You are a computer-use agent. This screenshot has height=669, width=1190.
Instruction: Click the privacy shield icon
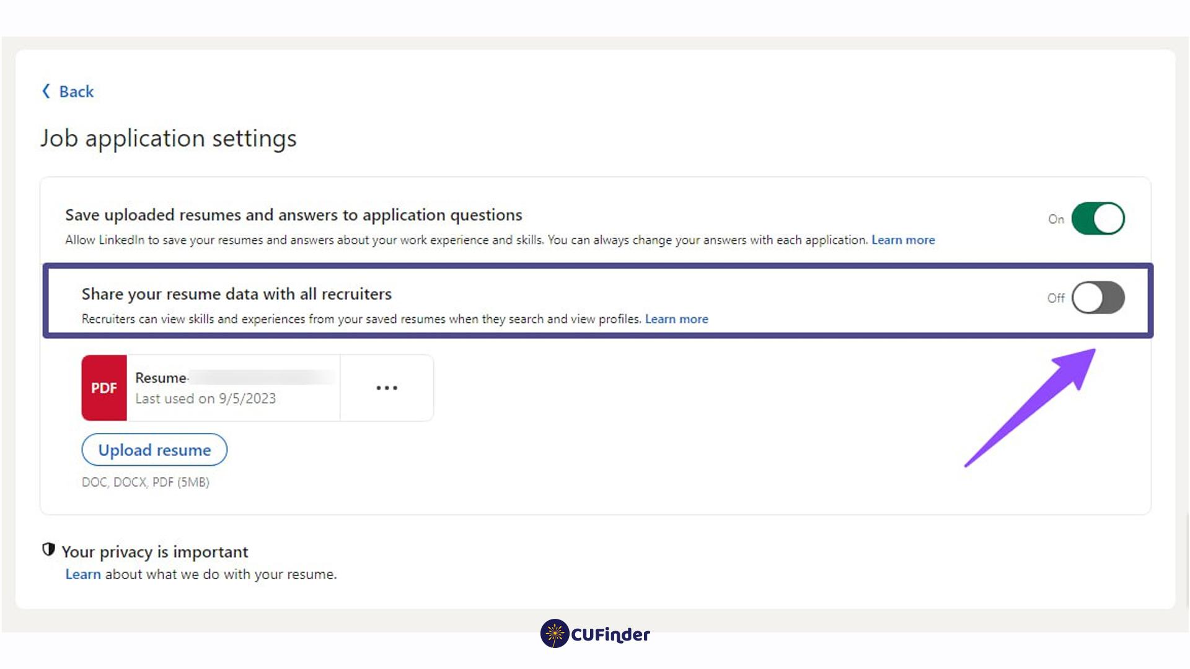[49, 549]
